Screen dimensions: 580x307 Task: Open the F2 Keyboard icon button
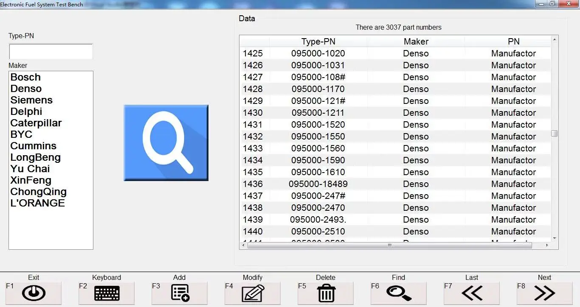pos(107,293)
